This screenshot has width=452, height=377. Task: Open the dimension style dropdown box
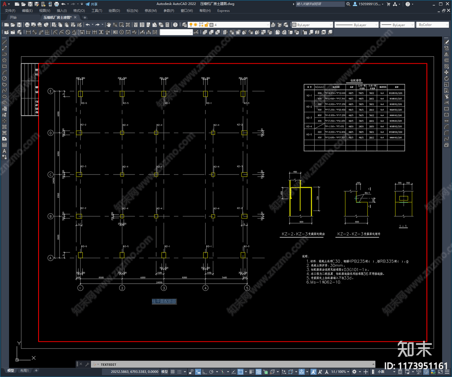coord(176,32)
